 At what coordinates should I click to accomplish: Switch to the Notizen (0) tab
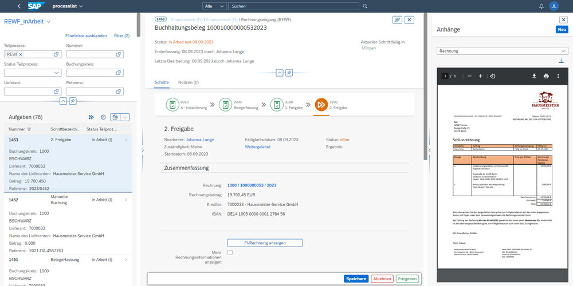188,82
